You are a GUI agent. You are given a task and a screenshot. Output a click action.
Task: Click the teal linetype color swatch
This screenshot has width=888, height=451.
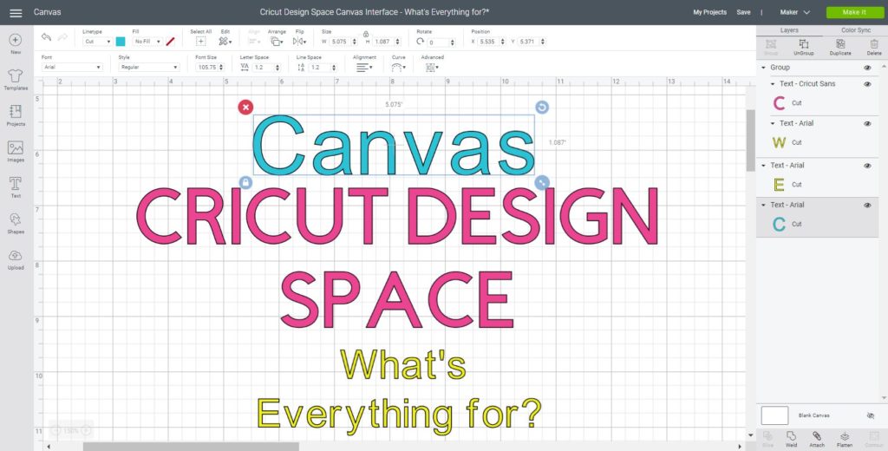(121, 42)
